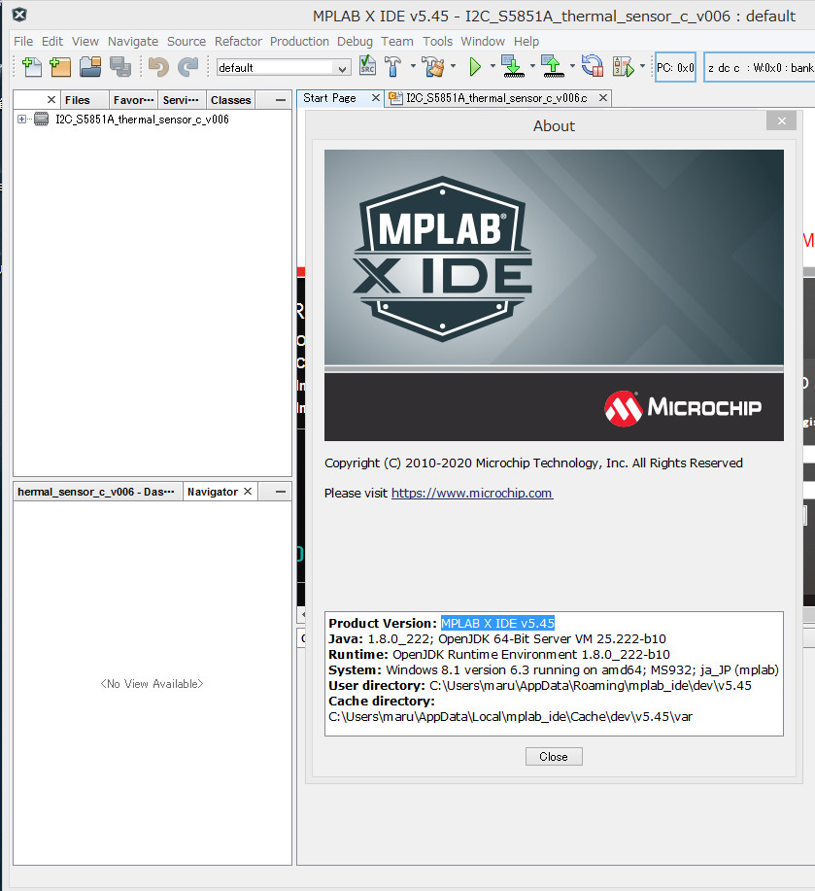Click the New Project toolbar icon
815x891 pixels.
pos(60,67)
